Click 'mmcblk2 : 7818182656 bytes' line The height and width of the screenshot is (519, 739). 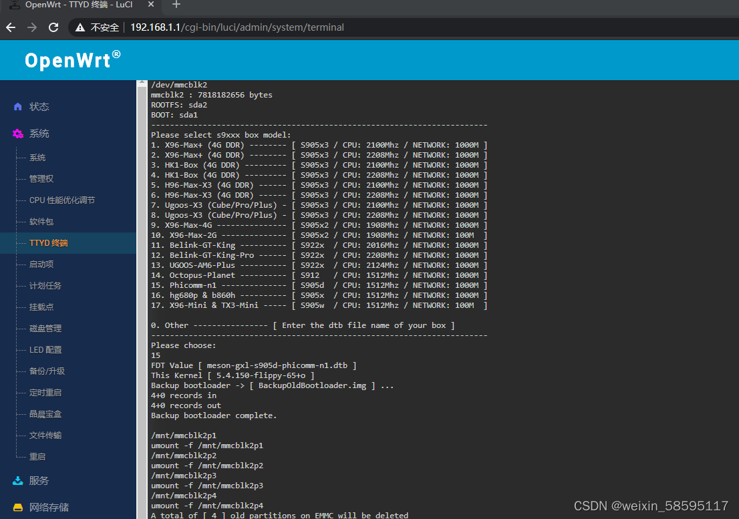[212, 95]
